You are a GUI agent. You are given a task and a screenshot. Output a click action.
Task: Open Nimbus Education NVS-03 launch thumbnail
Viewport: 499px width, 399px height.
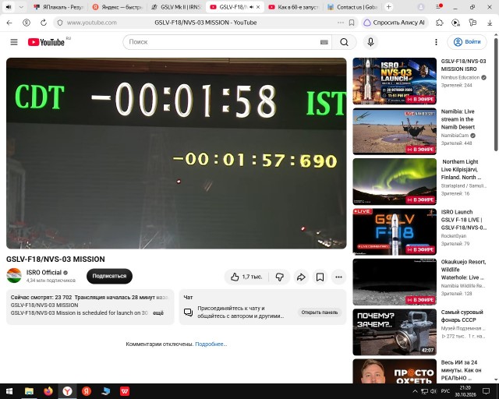pos(395,81)
